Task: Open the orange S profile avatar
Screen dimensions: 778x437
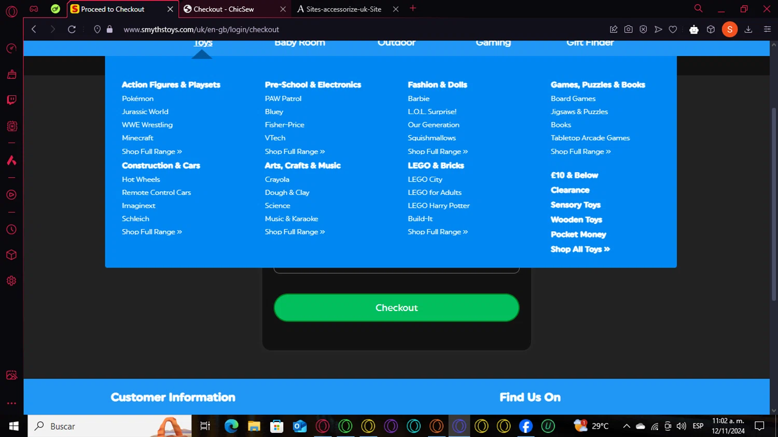Action: [x=729, y=30]
